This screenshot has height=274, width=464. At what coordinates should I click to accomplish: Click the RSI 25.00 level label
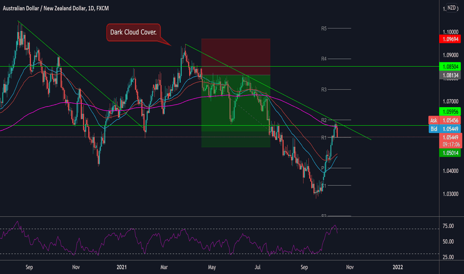(448, 257)
